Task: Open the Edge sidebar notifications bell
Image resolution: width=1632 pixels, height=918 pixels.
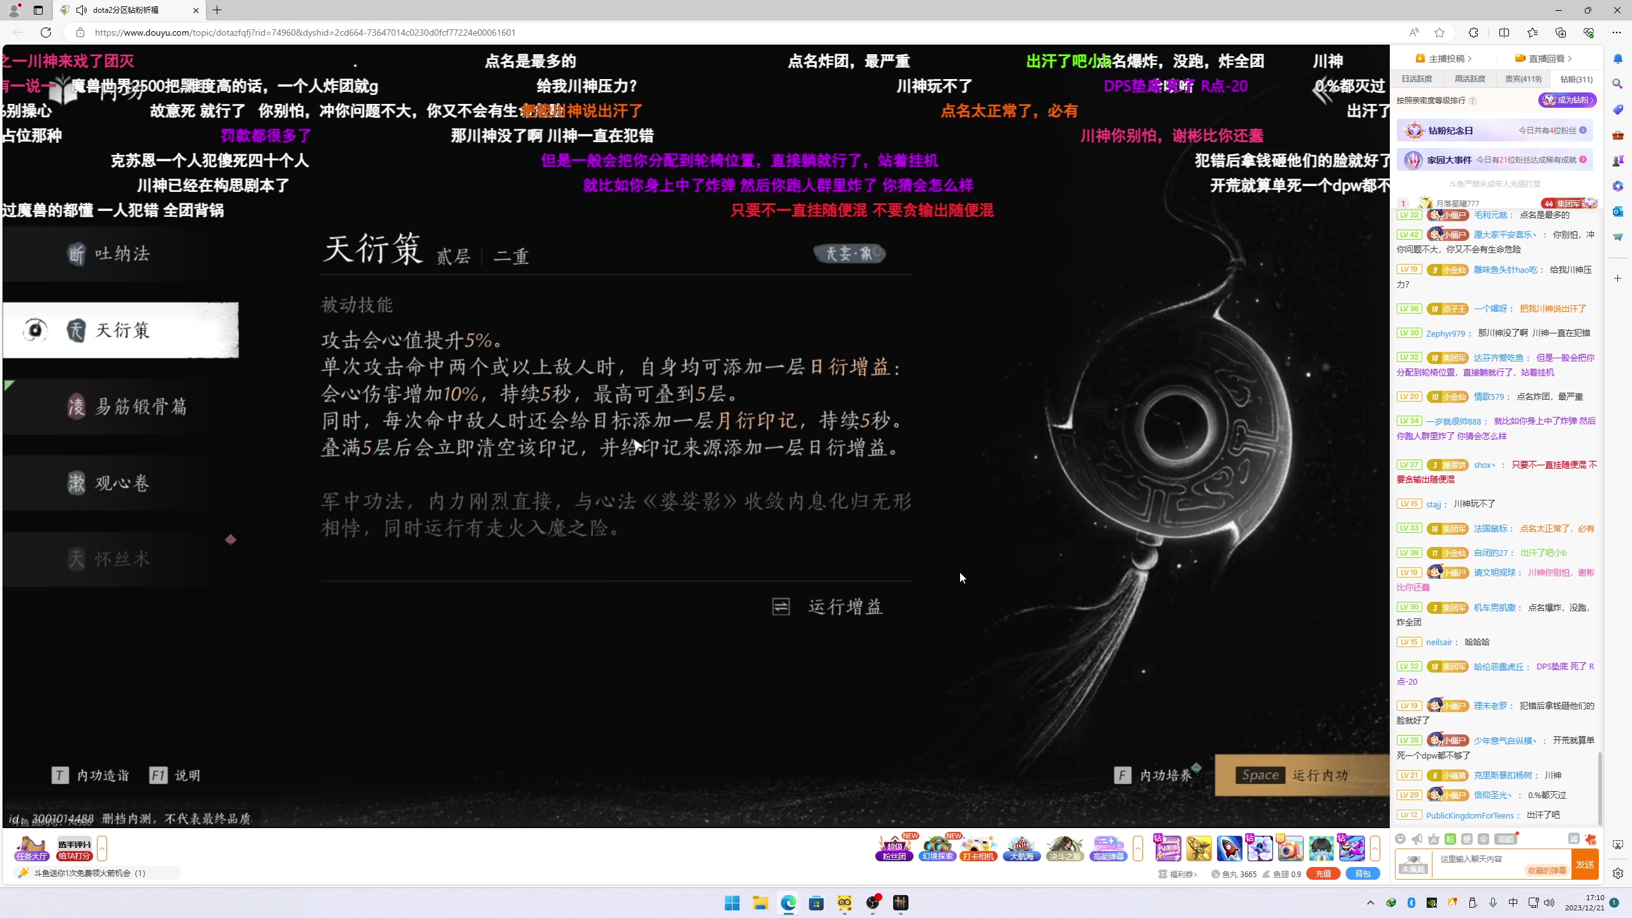Action: coord(1618,59)
